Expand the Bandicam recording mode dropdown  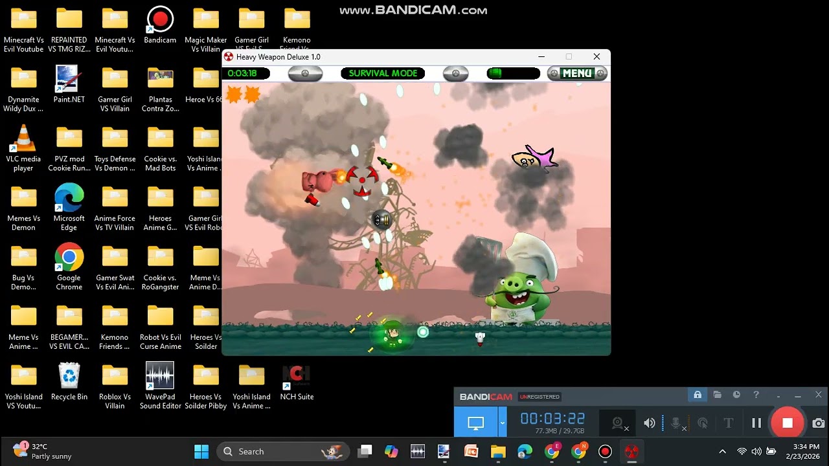503,423
